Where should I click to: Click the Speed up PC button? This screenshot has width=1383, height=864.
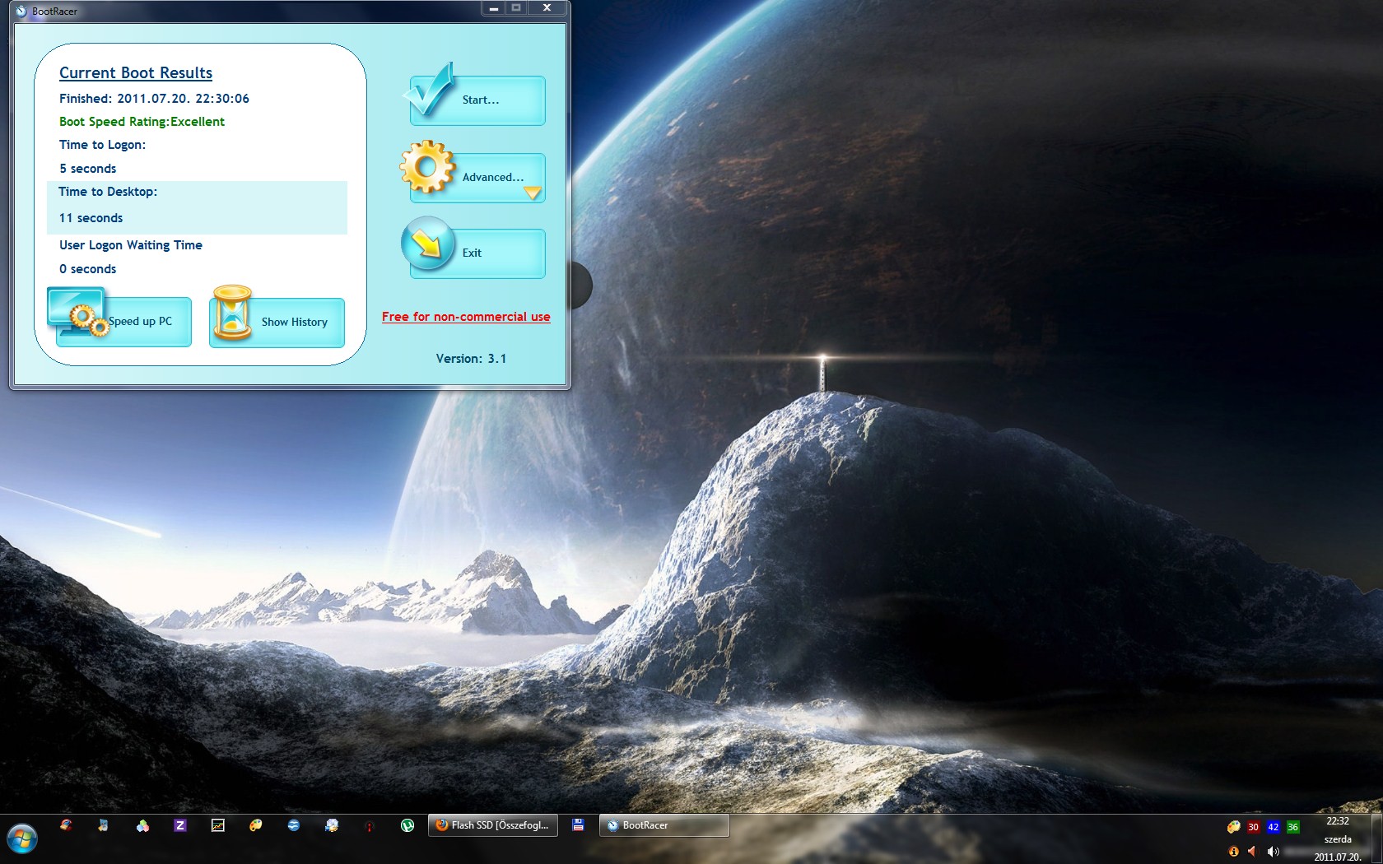[x=123, y=322]
